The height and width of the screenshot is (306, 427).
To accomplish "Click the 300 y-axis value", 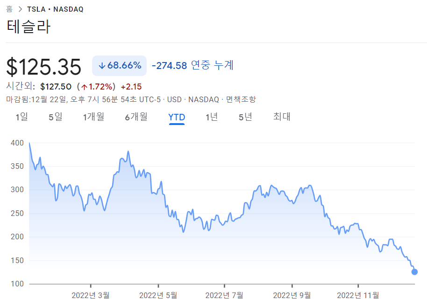I will [x=17, y=189].
